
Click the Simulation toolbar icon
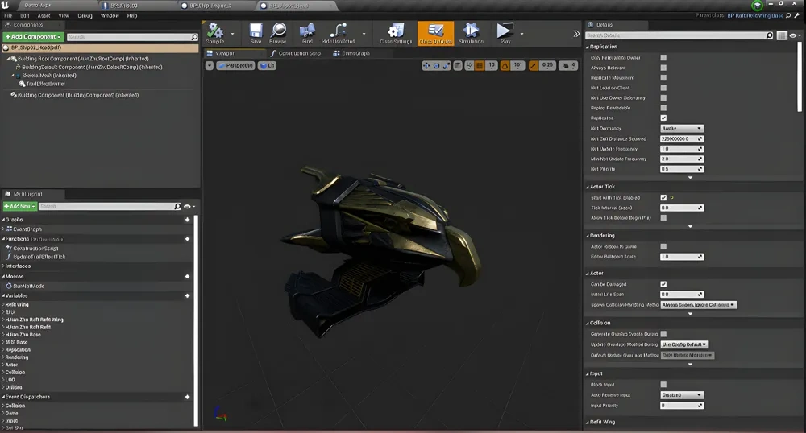pos(471,32)
